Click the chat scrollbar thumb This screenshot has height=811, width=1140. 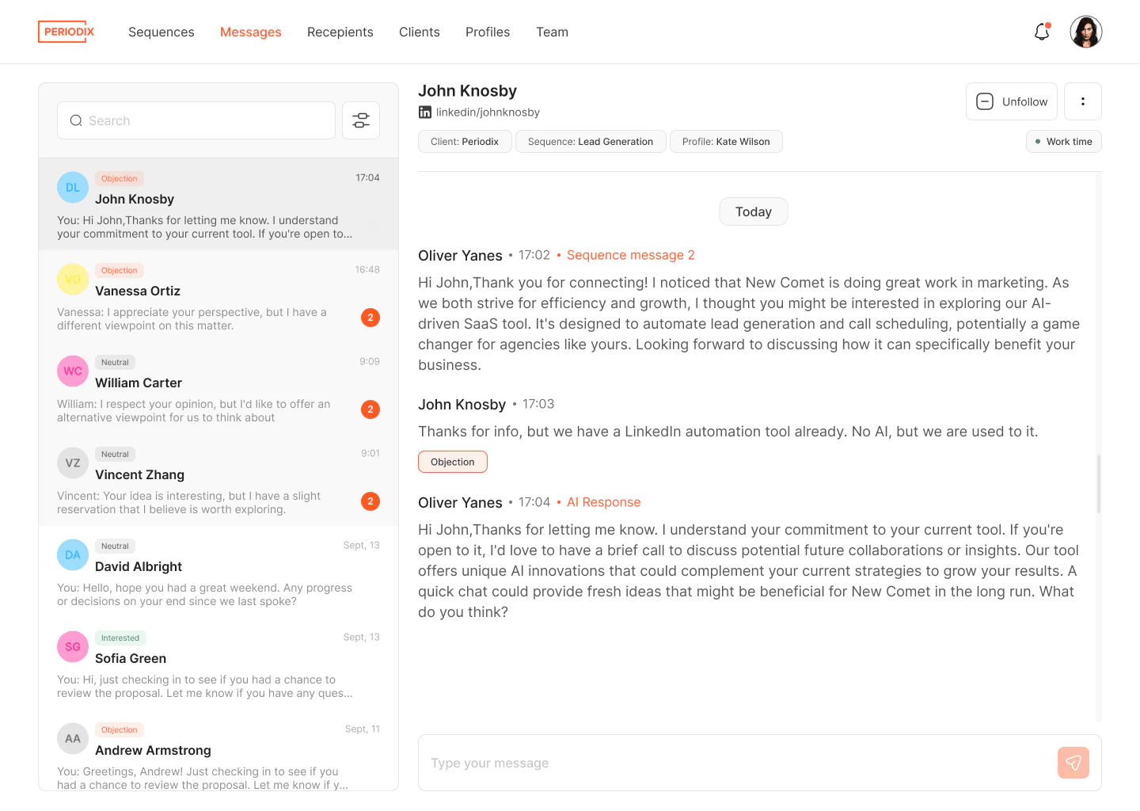pos(1098,484)
